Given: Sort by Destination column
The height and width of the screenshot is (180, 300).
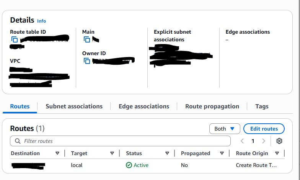Looking at the screenshot, I should [57, 153].
